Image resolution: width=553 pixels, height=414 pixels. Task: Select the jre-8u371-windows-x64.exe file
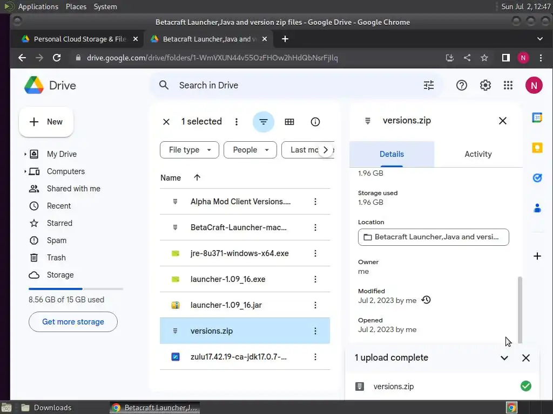(245, 253)
